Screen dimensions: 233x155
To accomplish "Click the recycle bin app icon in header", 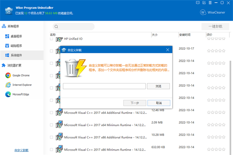I will (x=9, y=11).
